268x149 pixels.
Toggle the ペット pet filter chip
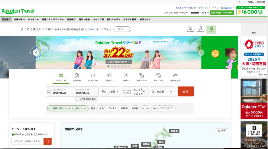pyautogui.click(x=146, y=108)
